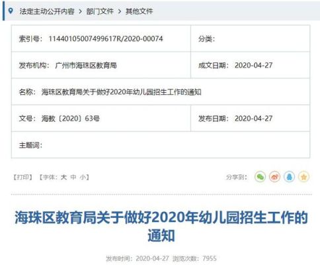
Task: Click the location pin icon in breadcrumb
Action: point(11,11)
